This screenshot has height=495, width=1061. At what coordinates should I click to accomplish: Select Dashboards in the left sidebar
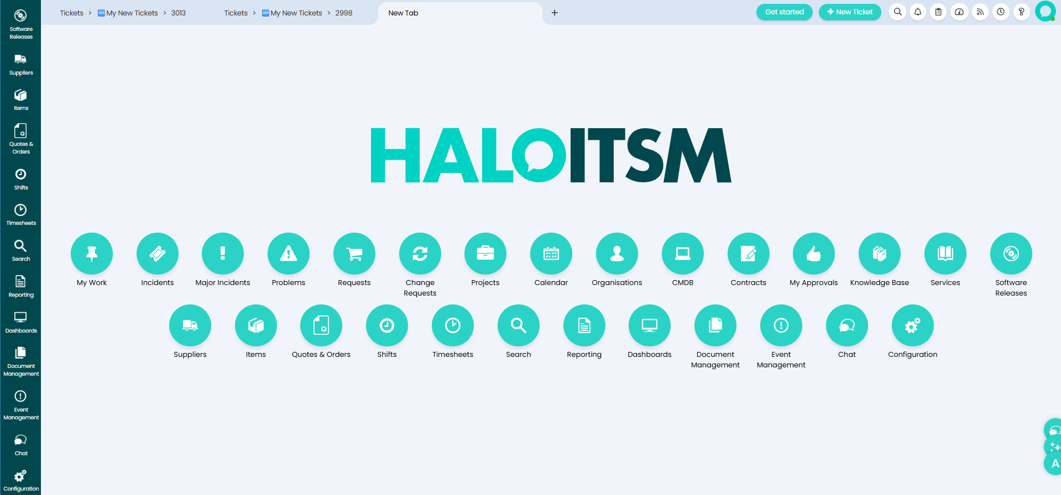click(20, 323)
